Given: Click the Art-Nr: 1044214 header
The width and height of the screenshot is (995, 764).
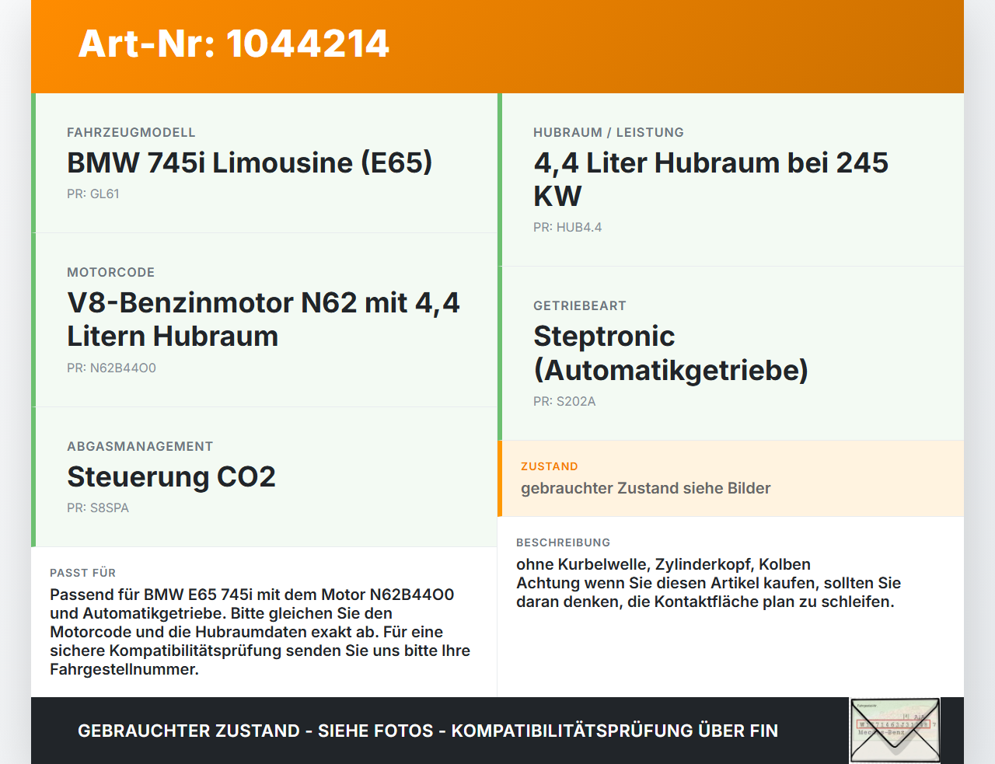Looking at the screenshot, I should click(x=233, y=44).
